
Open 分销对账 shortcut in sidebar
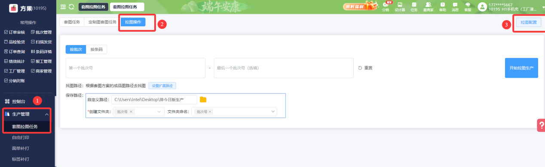[x=14, y=80]
